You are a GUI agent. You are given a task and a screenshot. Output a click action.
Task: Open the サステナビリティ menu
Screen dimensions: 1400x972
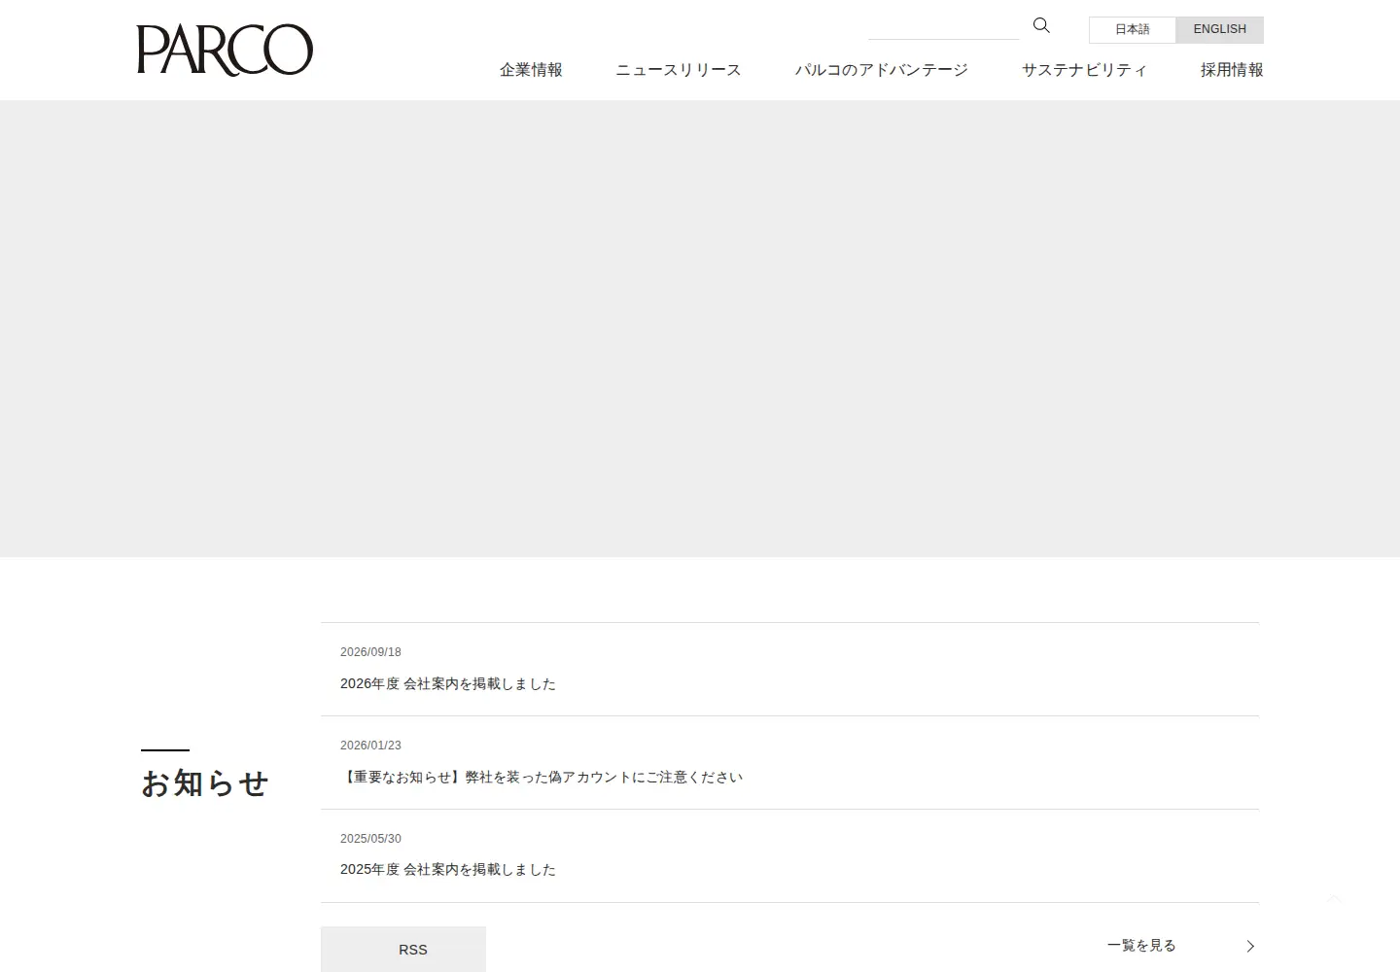[1085, 70]
